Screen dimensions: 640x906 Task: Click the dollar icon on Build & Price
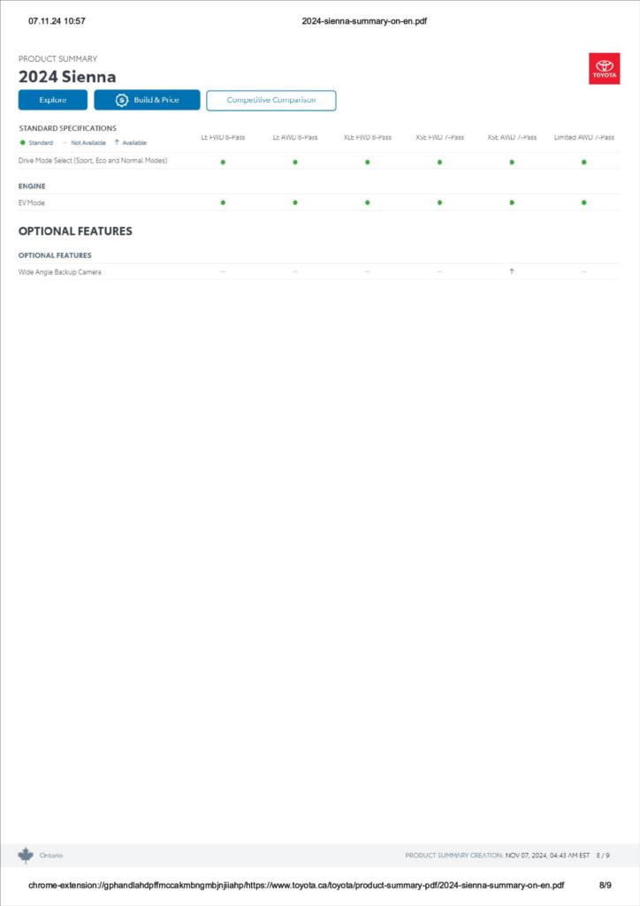click(x=122, y=100)
